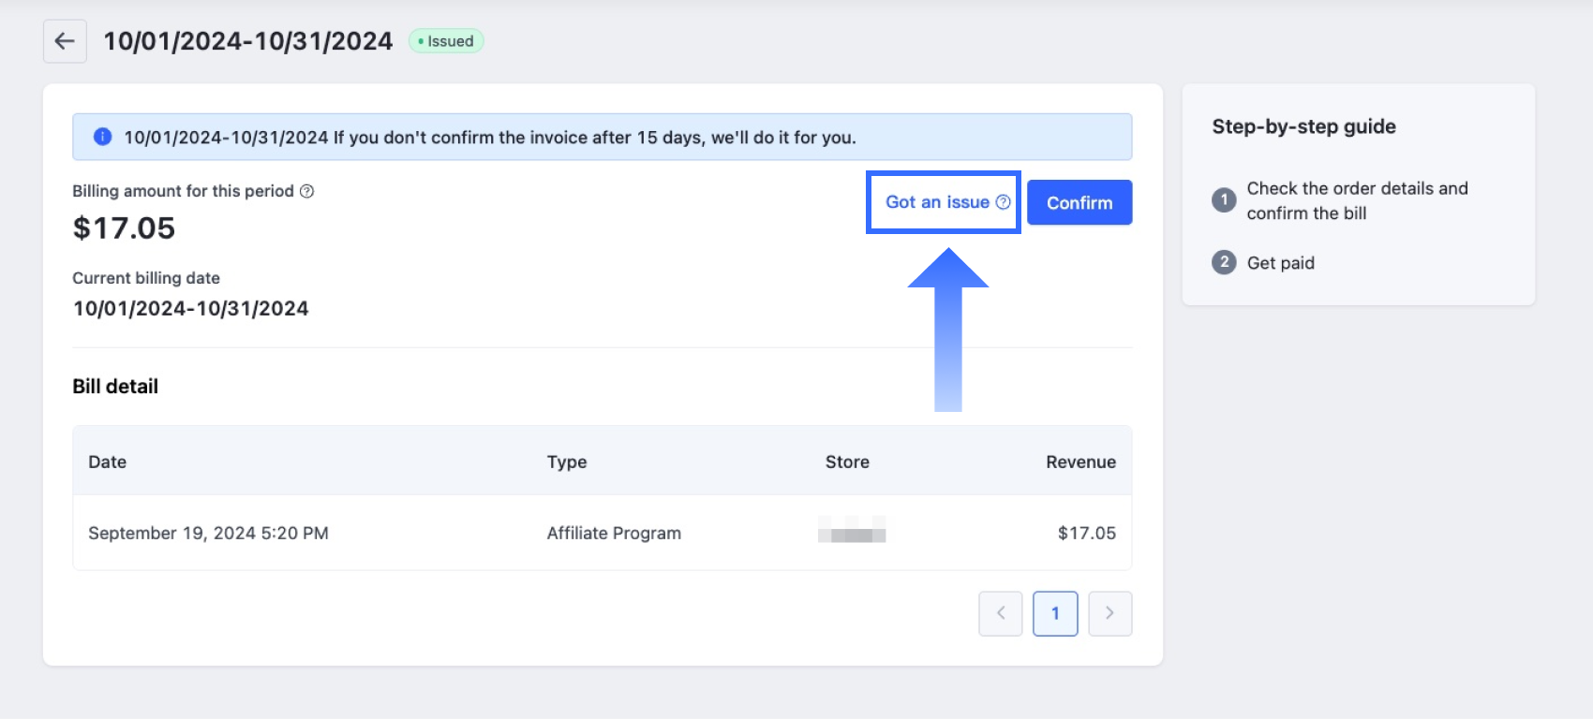This screenshot has width=1593, height=719.
Task: Select page 1 in pagination
Action: pos(1055,613)
